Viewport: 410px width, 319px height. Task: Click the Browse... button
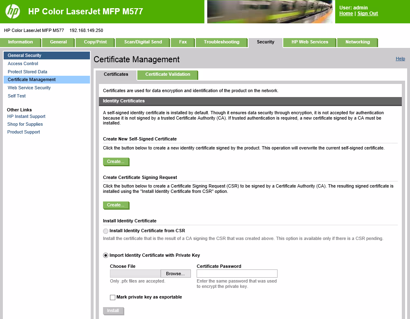pyautogui.click(x=175, y=274)
